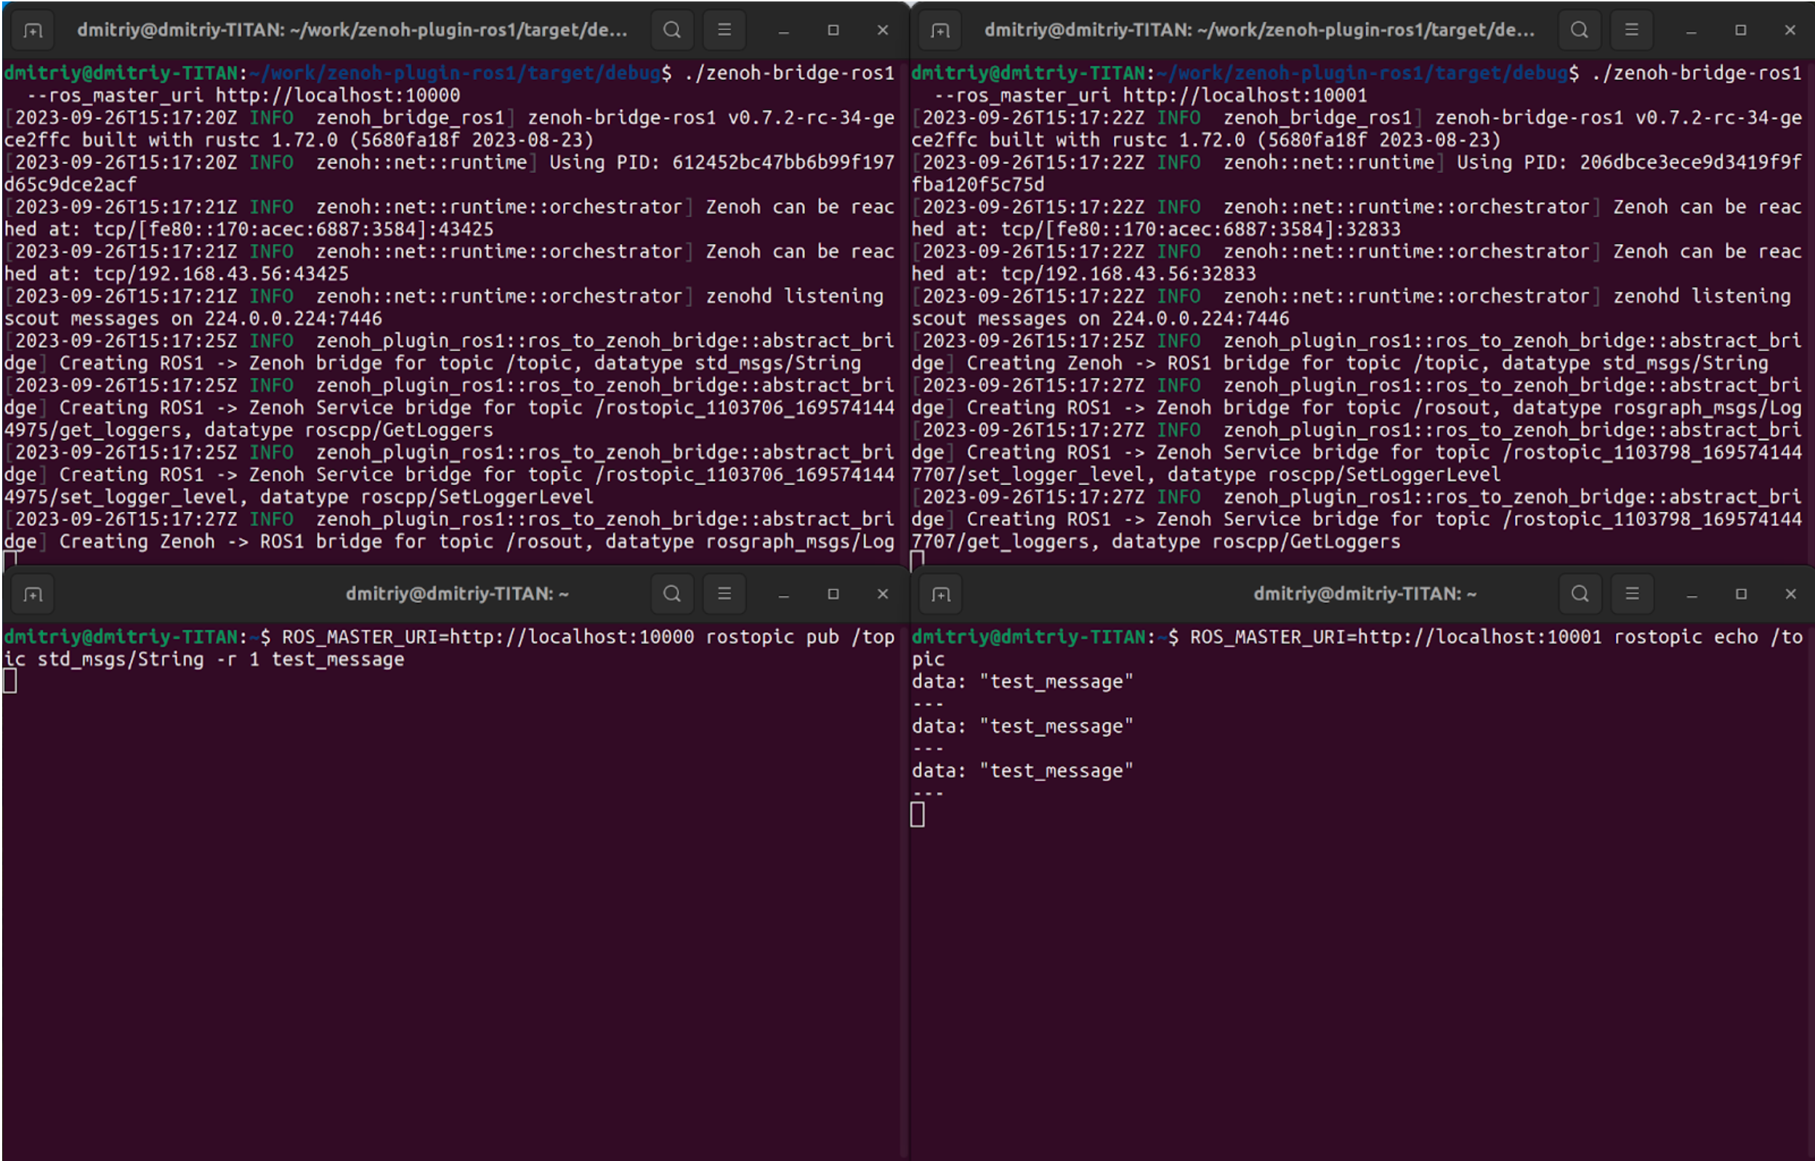Maximize the bottom-right rostopic echo terminal
The height and width of the screenshot is (1161, 1815).
pyautogui.click(x=1741, y=594)
